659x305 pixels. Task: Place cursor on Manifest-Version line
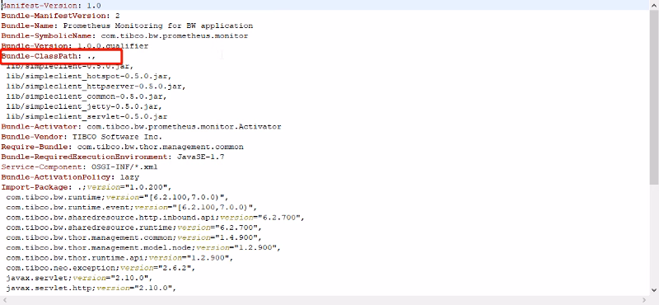point(51,6)
